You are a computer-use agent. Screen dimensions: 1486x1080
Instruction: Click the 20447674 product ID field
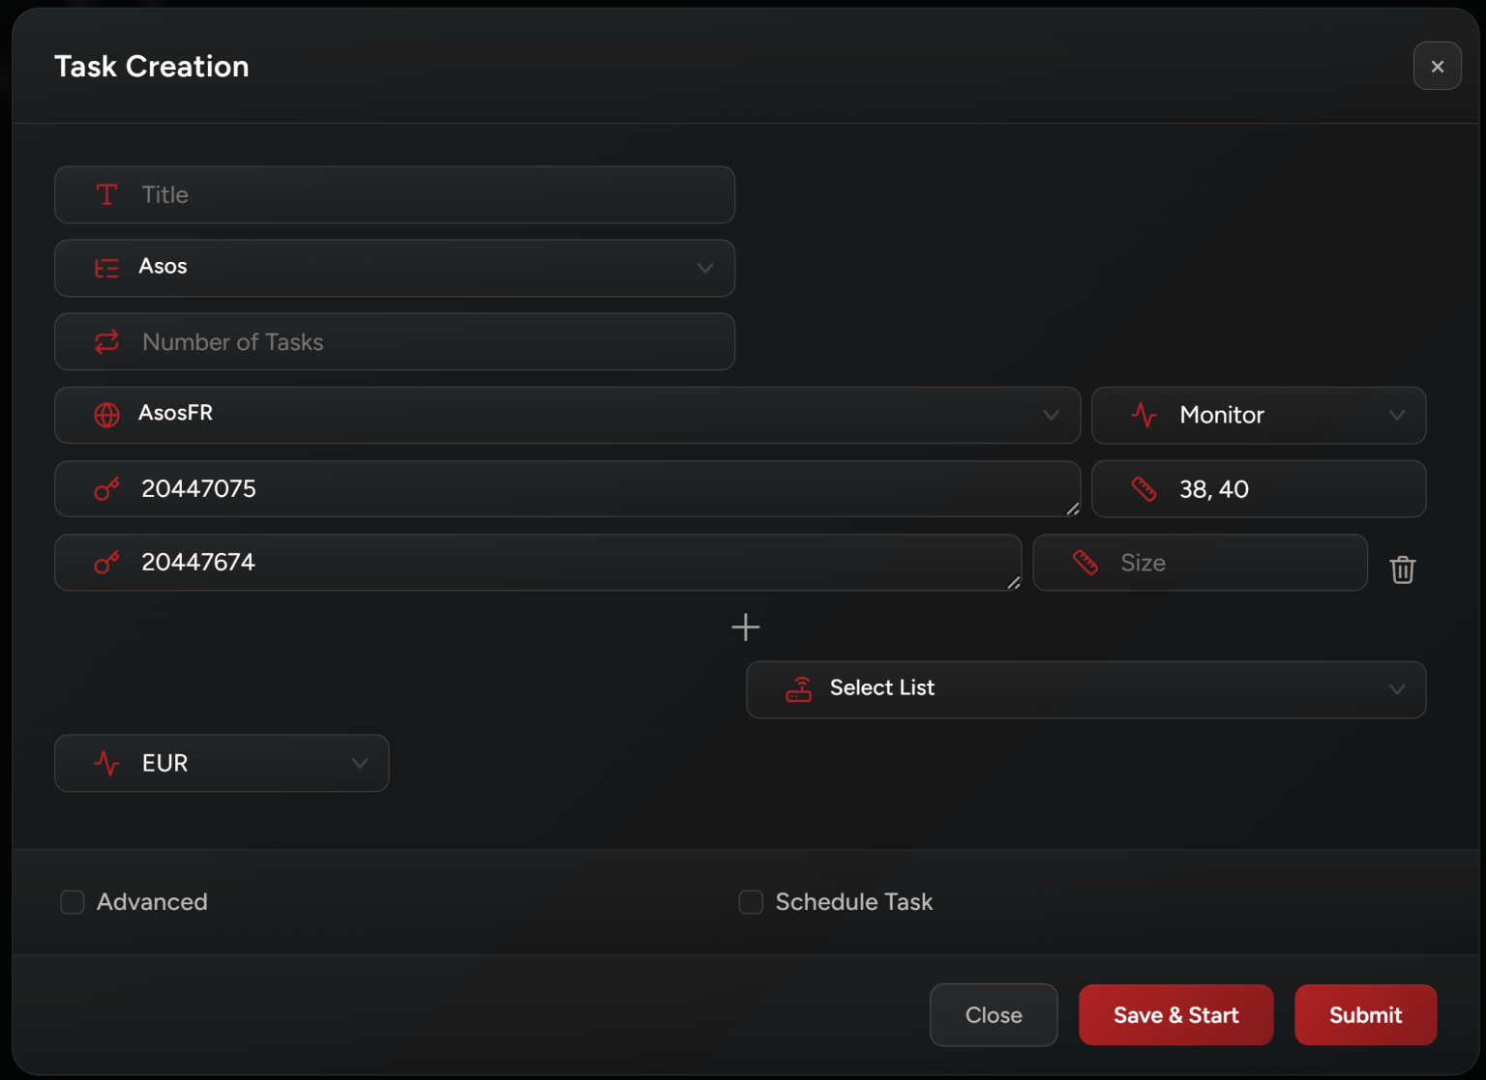point(561,563)
